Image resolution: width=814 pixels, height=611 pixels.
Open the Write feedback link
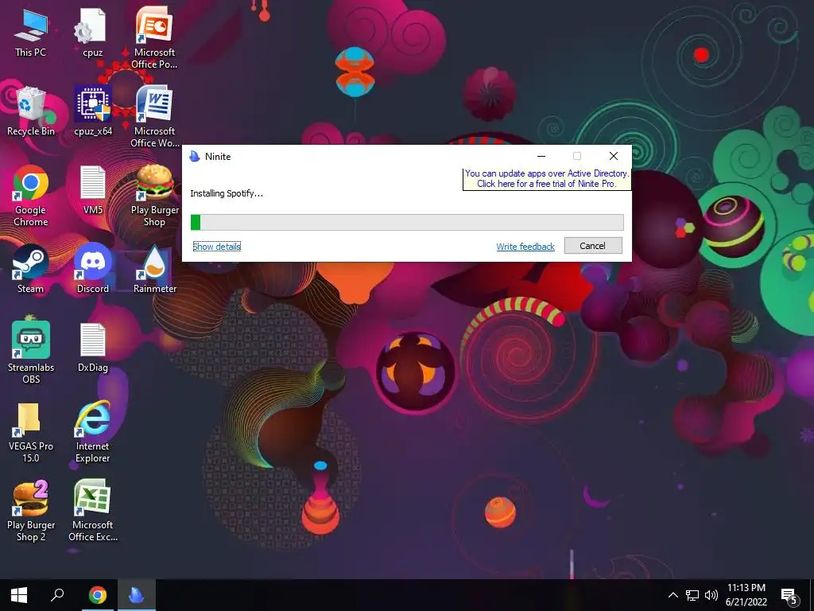(x=525, y=247)
